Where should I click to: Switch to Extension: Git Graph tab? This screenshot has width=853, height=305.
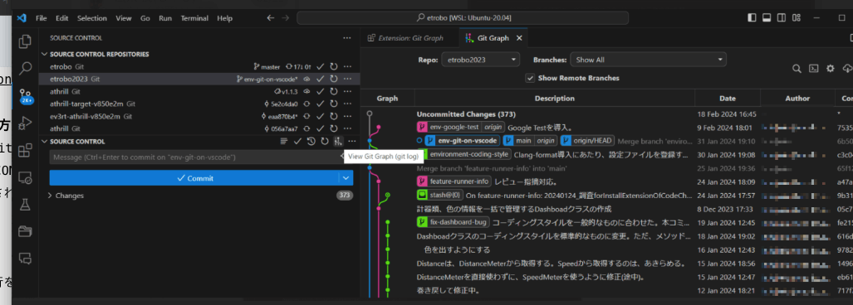pyautogui.click(x=406, y=38)
